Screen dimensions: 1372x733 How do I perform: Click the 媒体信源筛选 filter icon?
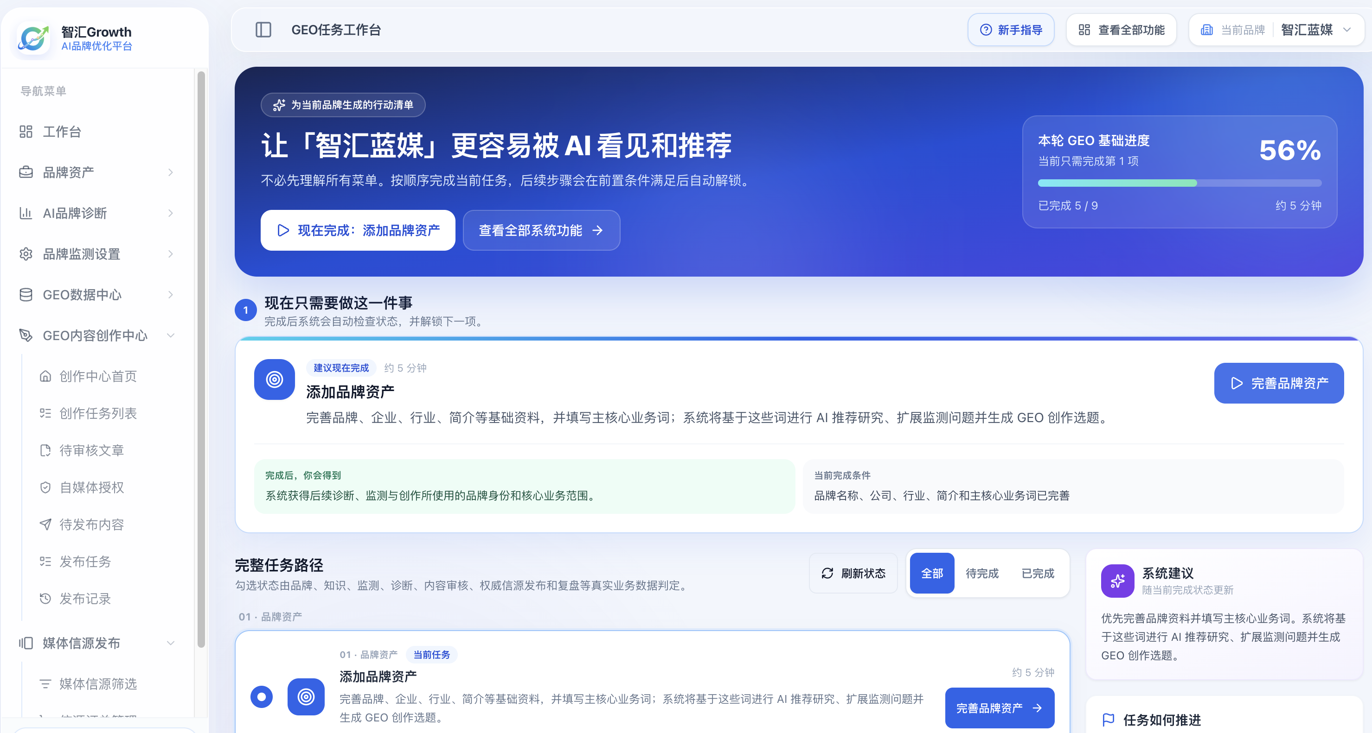pyautogui.click(x=45, y=683)
